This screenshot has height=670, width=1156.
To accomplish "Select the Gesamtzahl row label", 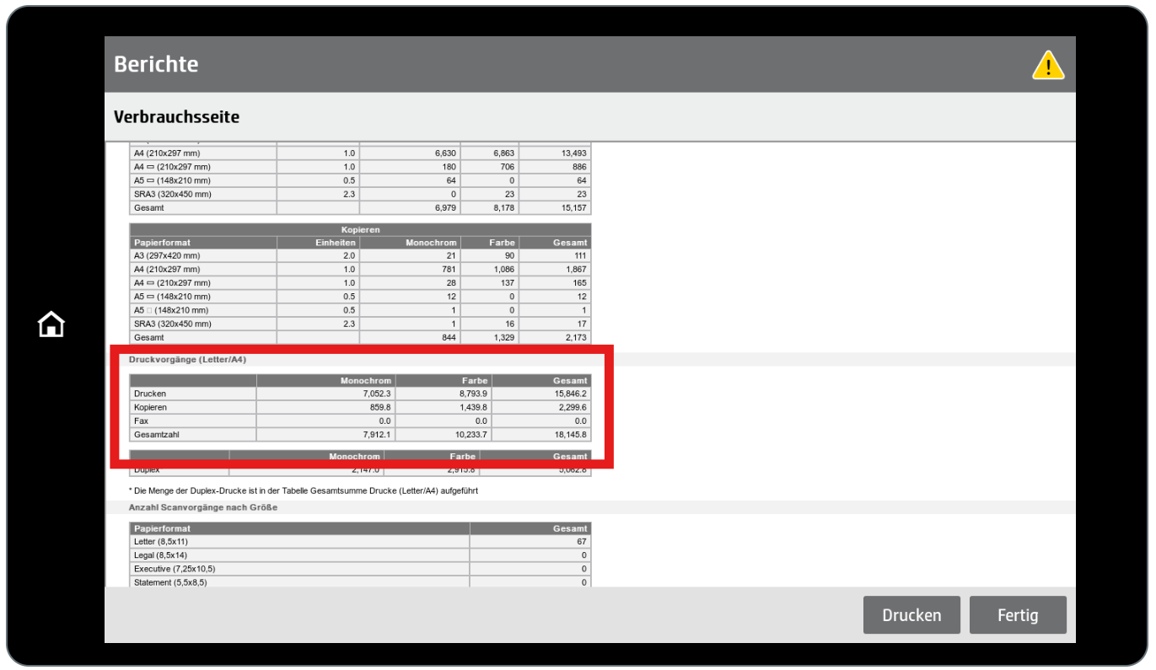I will pos(156,435).
